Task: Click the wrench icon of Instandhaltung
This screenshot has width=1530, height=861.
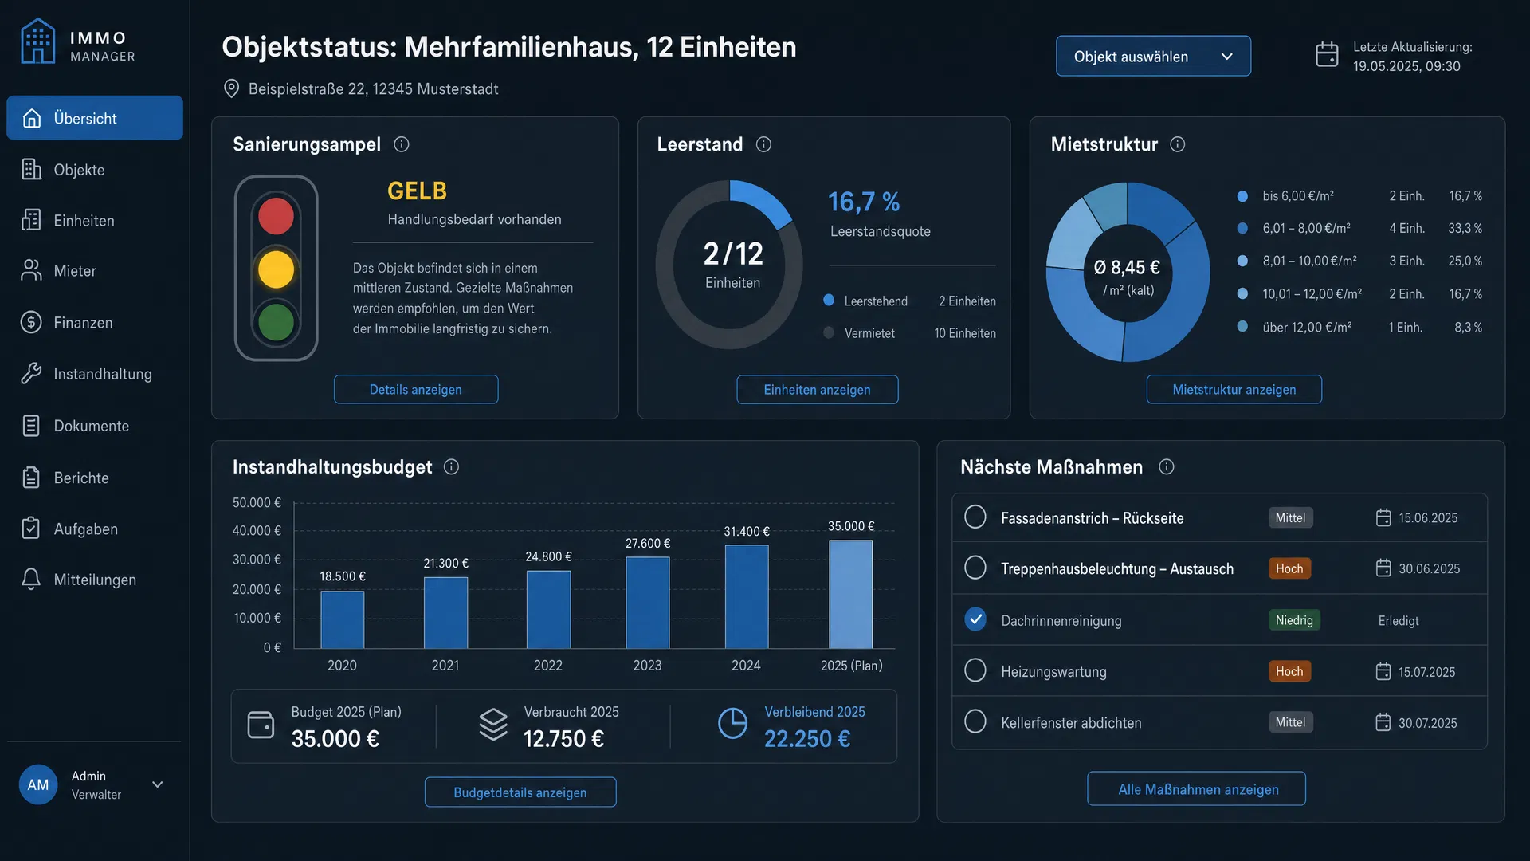Action: pyautogui.click(x=31, y=373)
